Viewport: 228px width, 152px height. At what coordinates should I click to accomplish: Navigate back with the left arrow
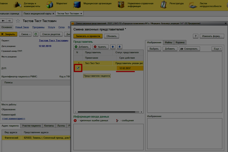point(3,21)
